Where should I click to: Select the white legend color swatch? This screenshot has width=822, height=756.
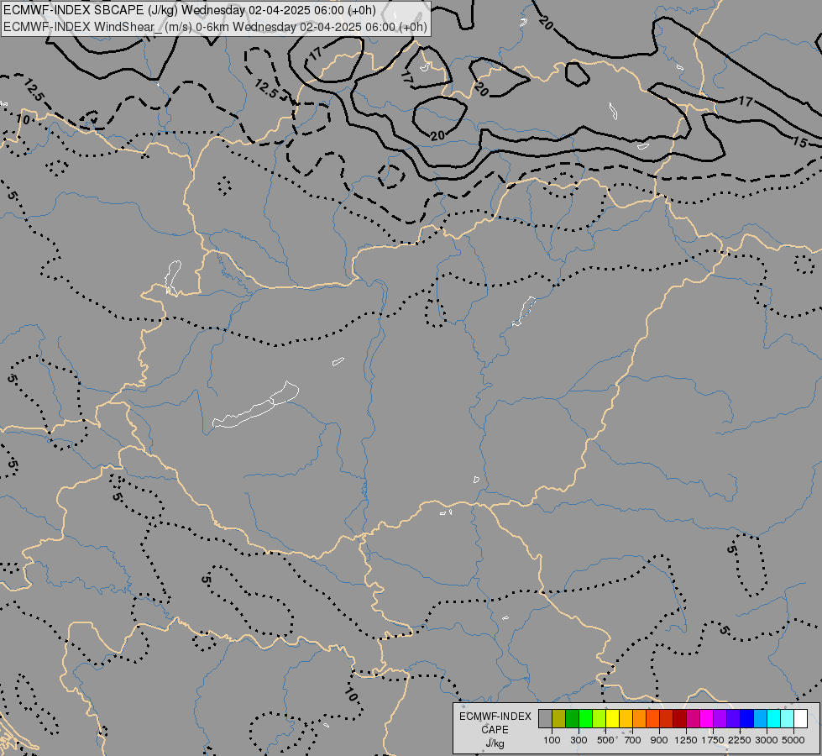coord(800,718)
